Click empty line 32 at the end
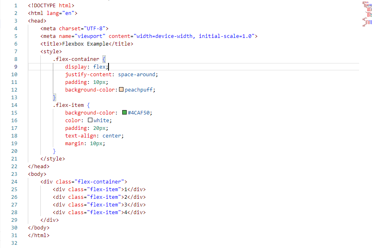The width and height of the screenshot is (372, 248). pyautogui.click(x=193, y=243)
